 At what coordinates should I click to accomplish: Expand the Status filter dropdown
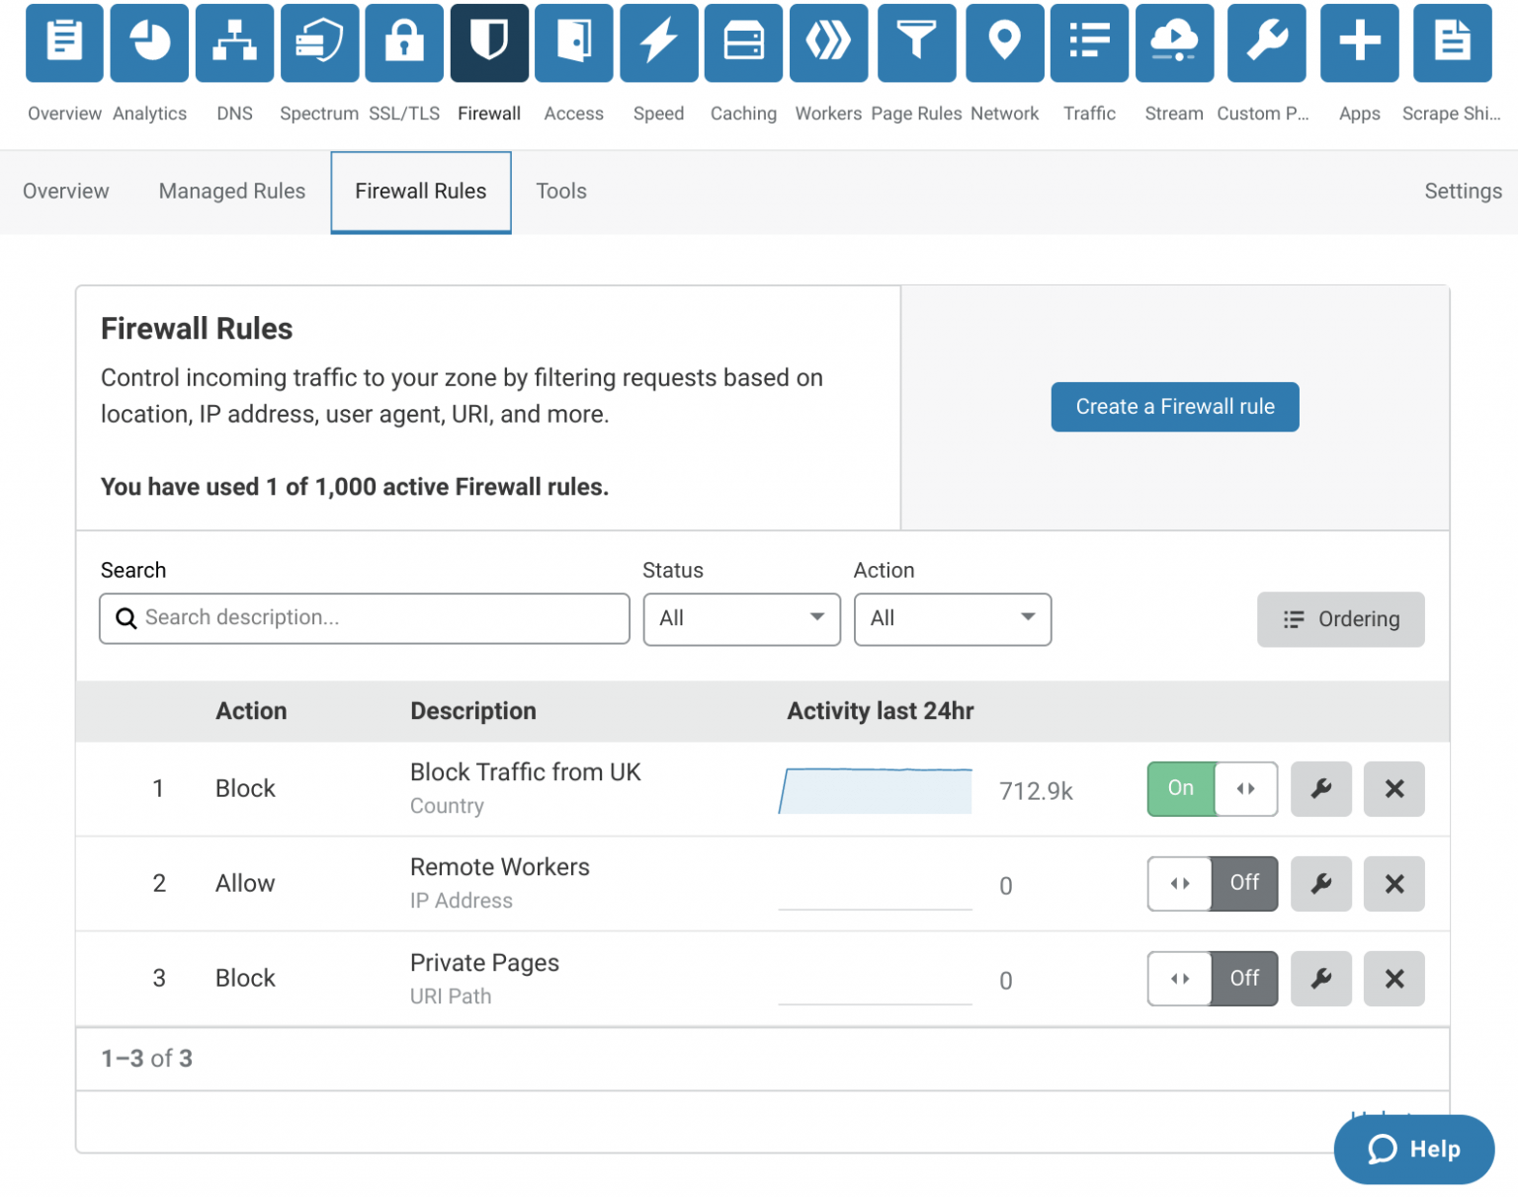point(741,619)
